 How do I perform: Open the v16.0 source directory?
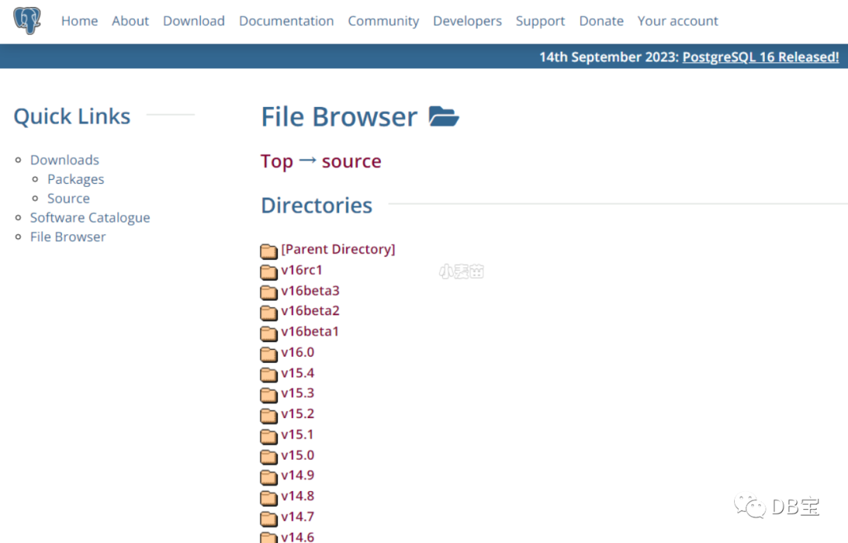click(298, 352)
